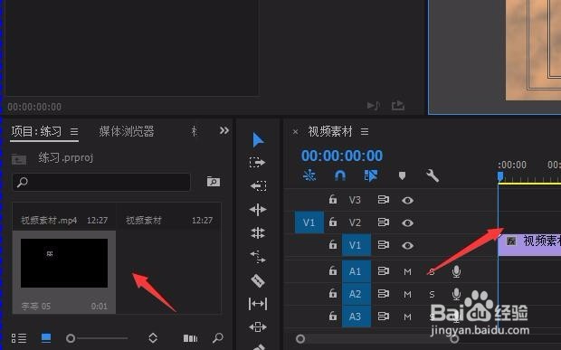Select the Track Select Forward tool

258,162
